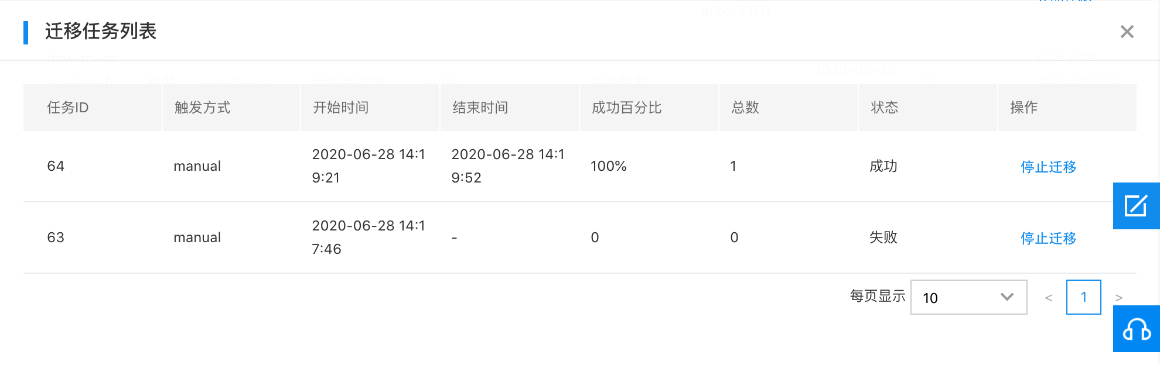
Task: Select the task ID 63 cell
Action: (56, 237)
